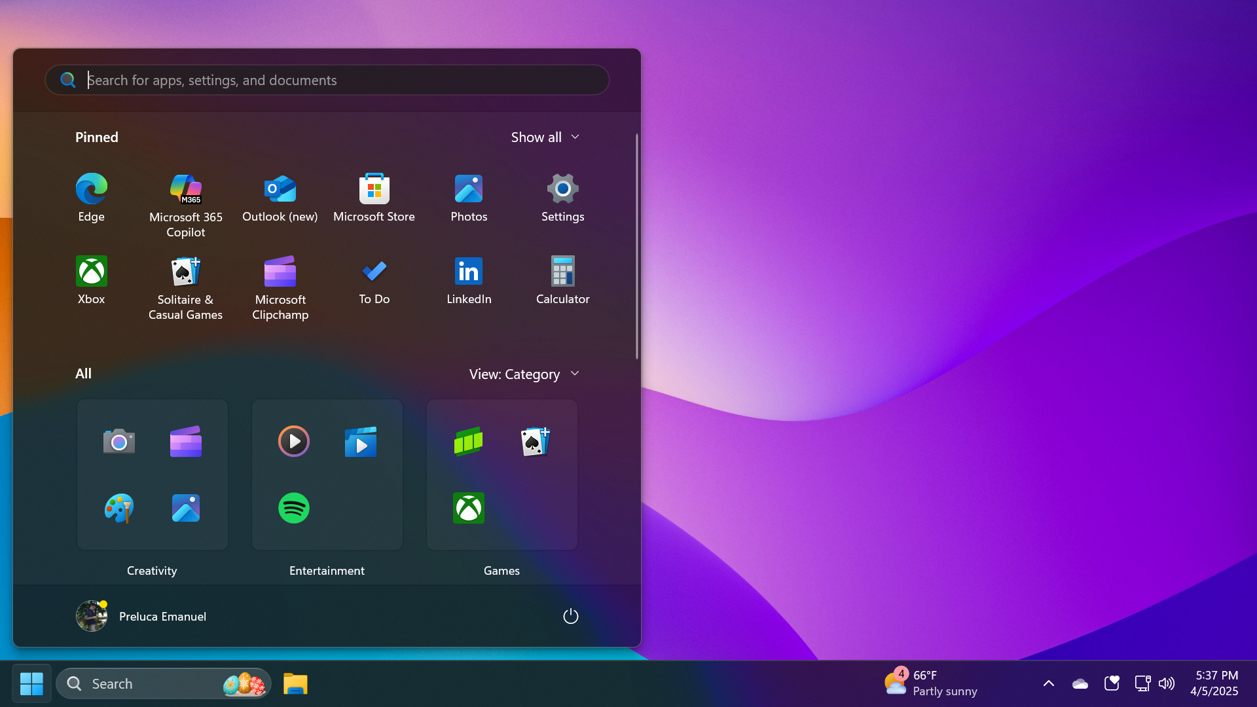This screenshot has height=707, width=1257.
Task: Open LinkedIn from the Start menu
Action: point(468,280)
